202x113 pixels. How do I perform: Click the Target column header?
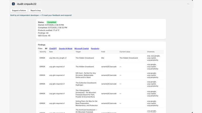point(78,52)
